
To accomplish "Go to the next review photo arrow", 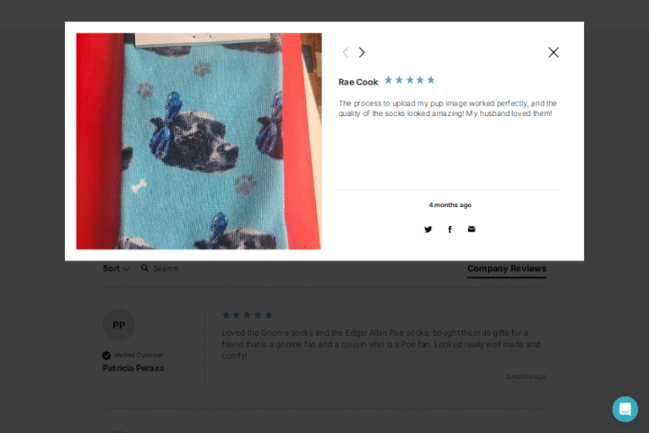I will (x=362, y=52).
